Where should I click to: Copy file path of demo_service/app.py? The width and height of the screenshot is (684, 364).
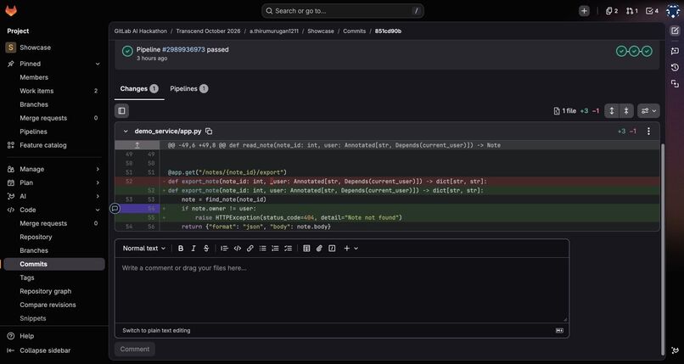pos(209,132)
